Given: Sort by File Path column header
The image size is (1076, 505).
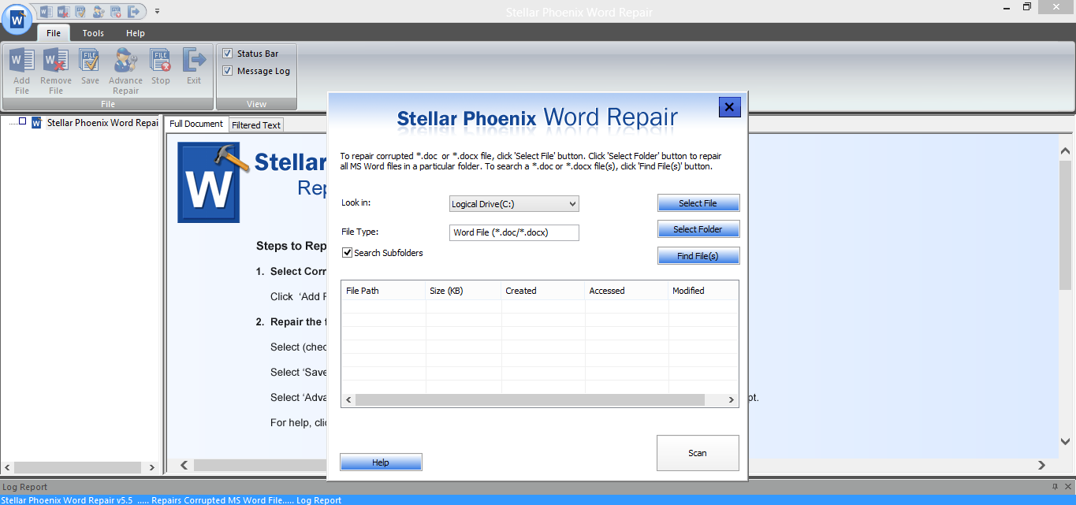Looking at the screenshot, I should (x=384, y=291).
